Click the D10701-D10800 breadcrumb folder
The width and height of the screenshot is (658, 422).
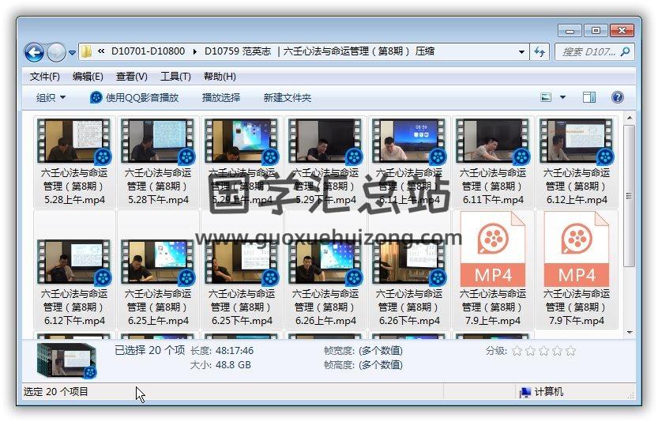pos(148,51)
